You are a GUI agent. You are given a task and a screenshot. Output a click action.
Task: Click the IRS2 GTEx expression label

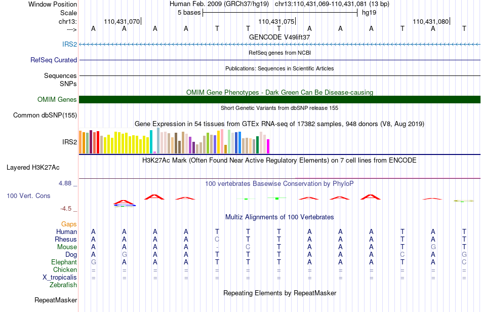pos(69,142)
